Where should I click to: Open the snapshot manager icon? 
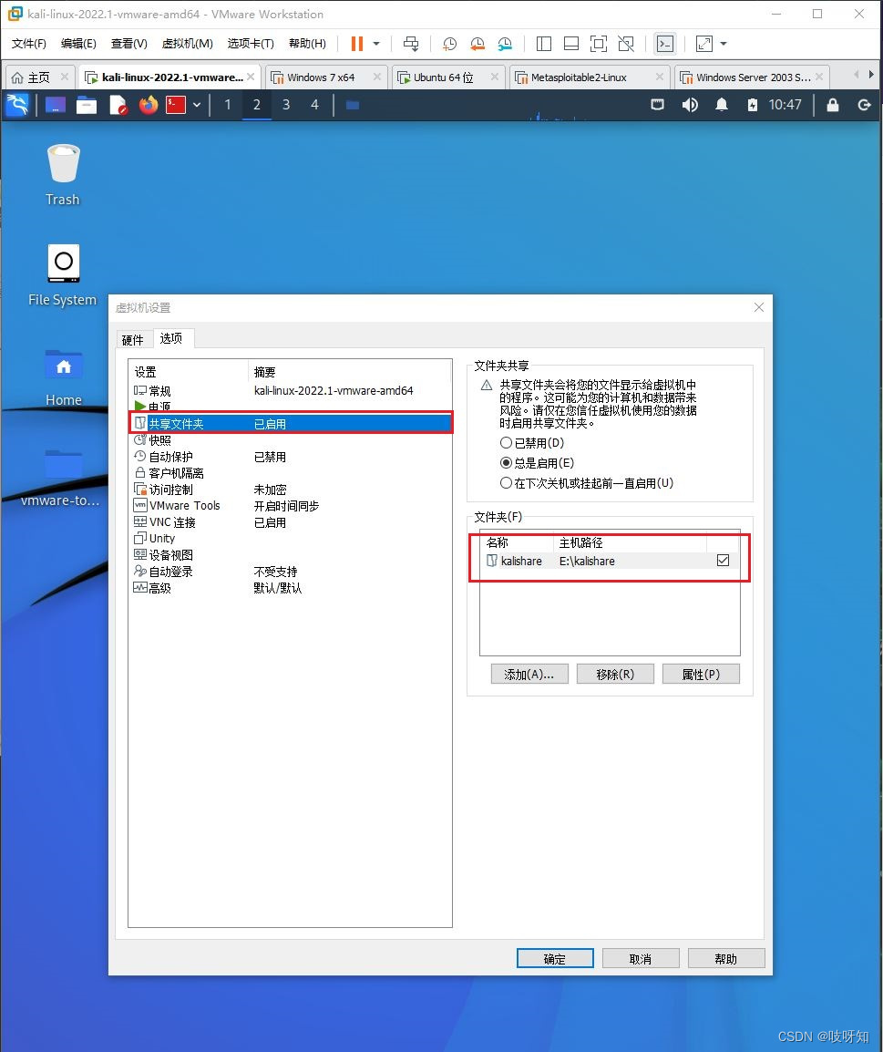pyautogui.click(x=505, y=44)
